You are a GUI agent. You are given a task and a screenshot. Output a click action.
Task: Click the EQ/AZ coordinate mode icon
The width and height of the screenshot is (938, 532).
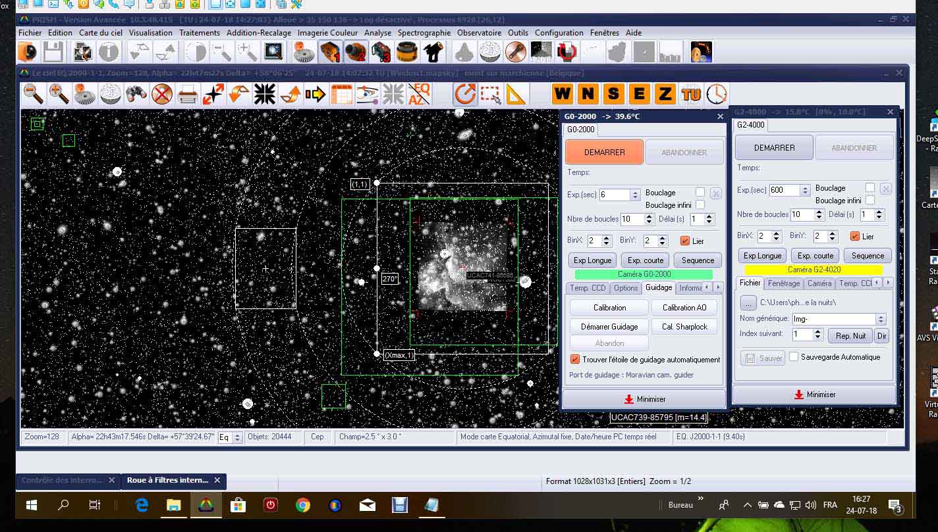pos(419,94)
